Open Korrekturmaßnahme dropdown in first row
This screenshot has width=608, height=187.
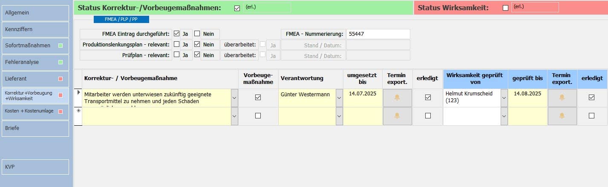234,98
